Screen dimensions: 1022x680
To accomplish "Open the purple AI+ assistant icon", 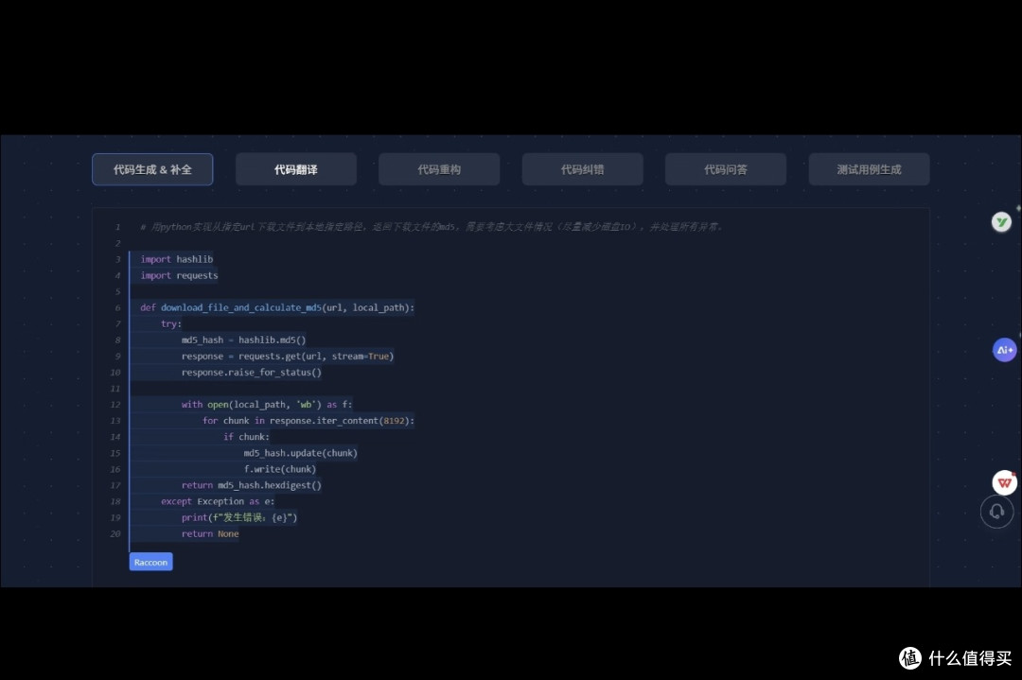I will 1004,350.
